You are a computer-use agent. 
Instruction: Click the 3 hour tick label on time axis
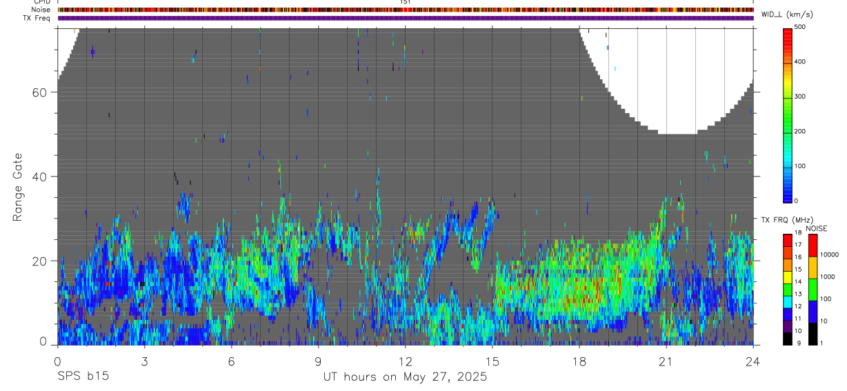point(144,361)
